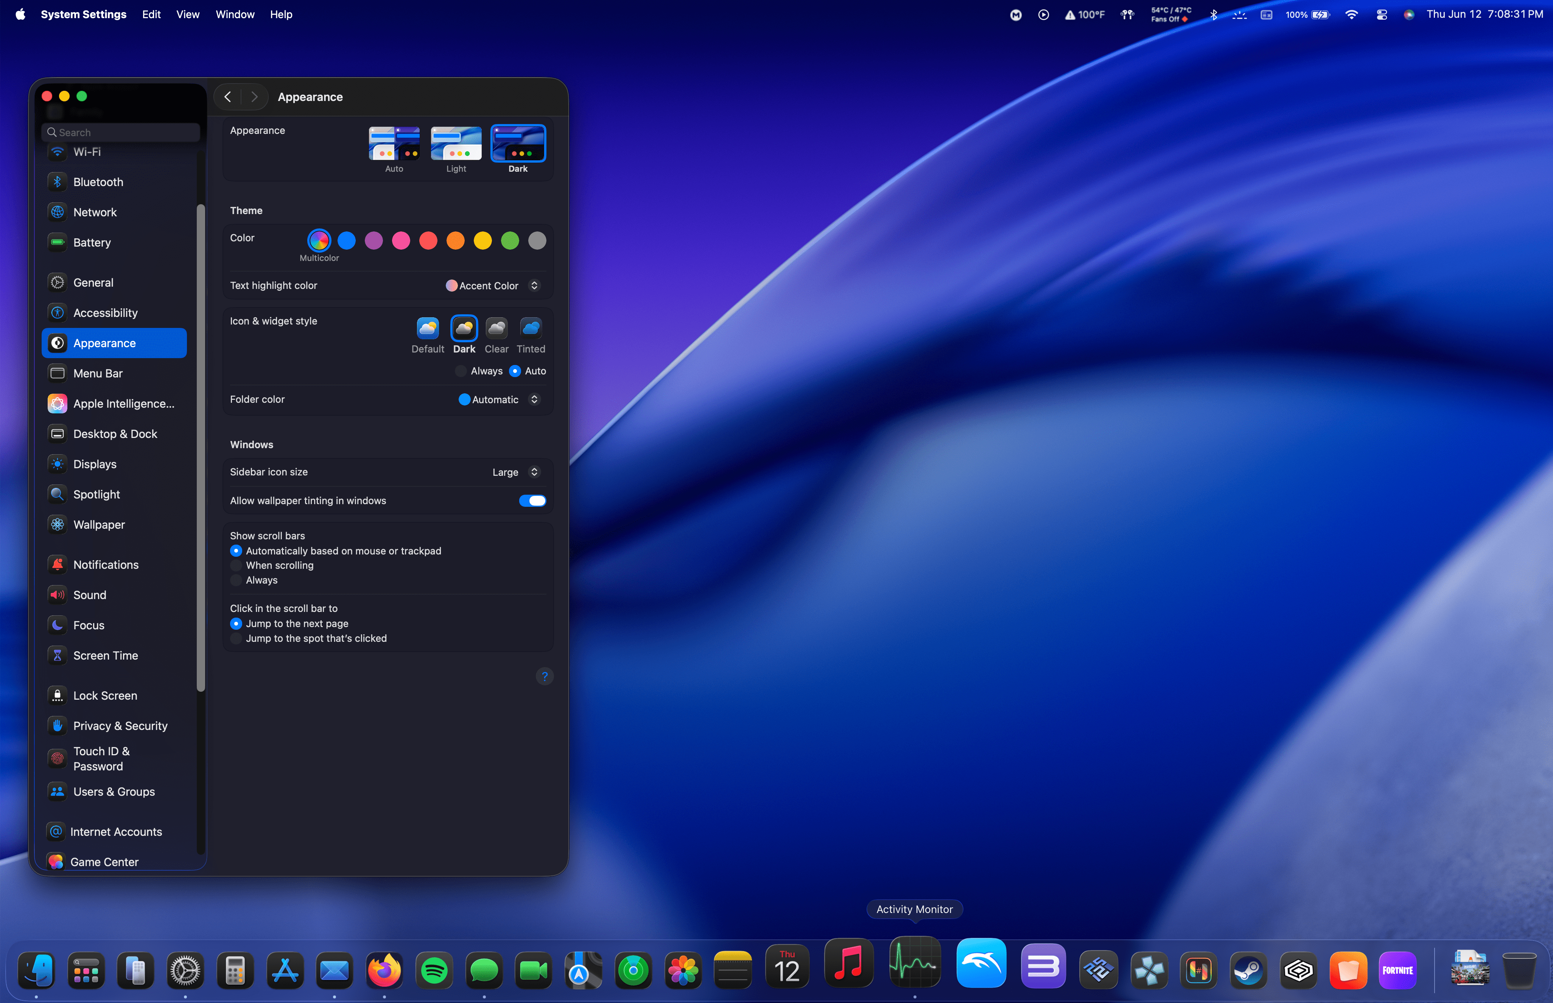Select the Appearance item in sidebar

[115, 343]
